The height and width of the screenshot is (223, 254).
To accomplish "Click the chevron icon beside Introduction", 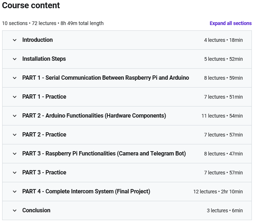I will [x=15, y=40].
